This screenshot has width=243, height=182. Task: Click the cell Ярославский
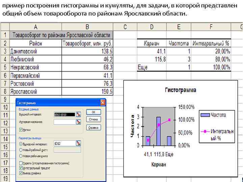point(36,92)
